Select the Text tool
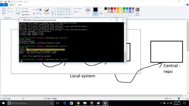189x106 pixels. point(40,10)
